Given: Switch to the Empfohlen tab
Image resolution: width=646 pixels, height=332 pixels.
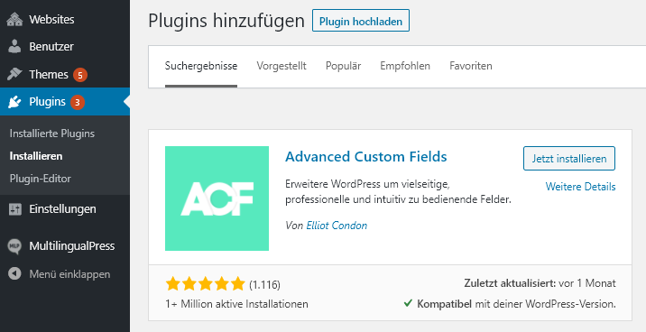Looking at the screenshot, I should [x=405, y=66].
